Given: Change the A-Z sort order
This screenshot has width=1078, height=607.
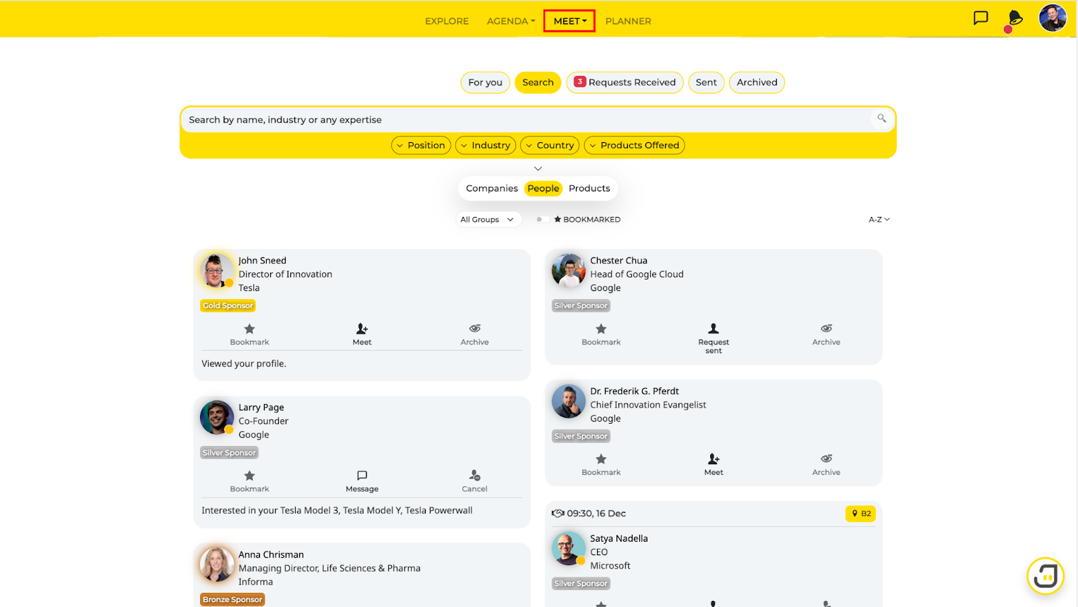Looking at the screenshot, I should 879,220.
